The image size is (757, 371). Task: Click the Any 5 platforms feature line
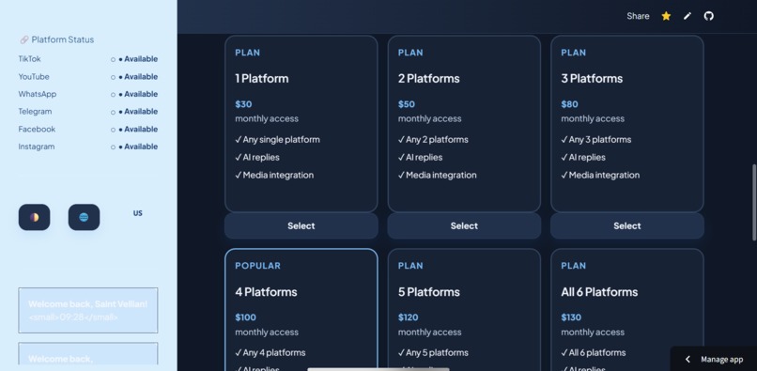tap(433, 352)
